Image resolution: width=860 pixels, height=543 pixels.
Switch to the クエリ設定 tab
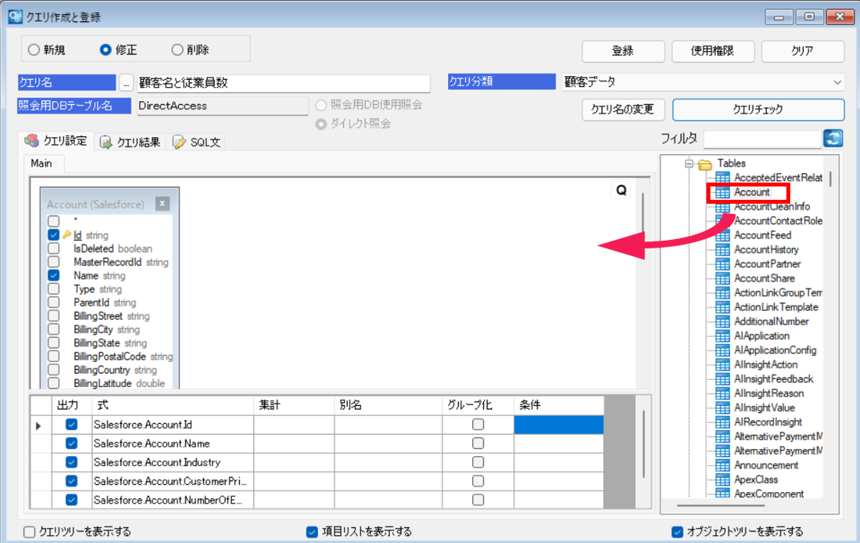(56, 141)
